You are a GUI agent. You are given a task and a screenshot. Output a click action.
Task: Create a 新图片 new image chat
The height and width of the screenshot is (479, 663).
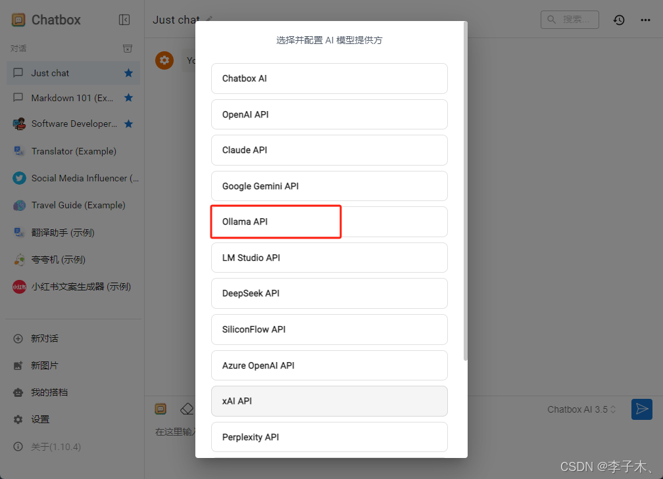tap(74, 366)
